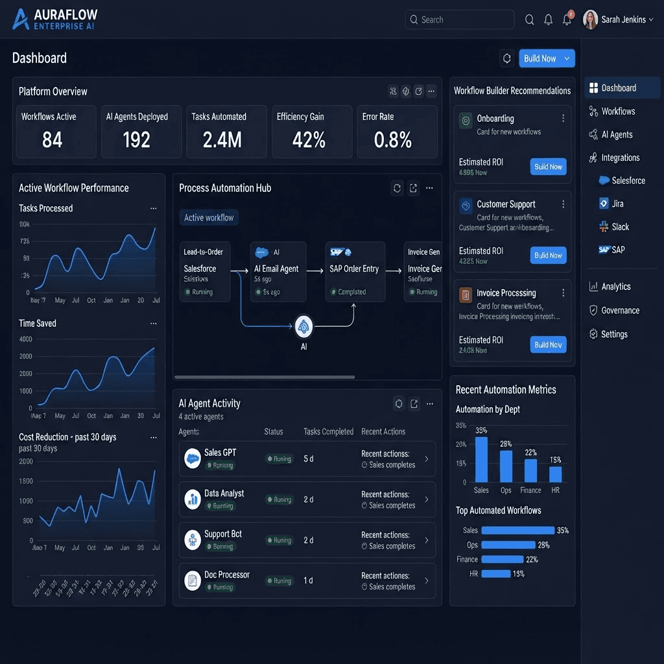Click the Customer Support card icon
664x664 pixels.
click(466, 206)
